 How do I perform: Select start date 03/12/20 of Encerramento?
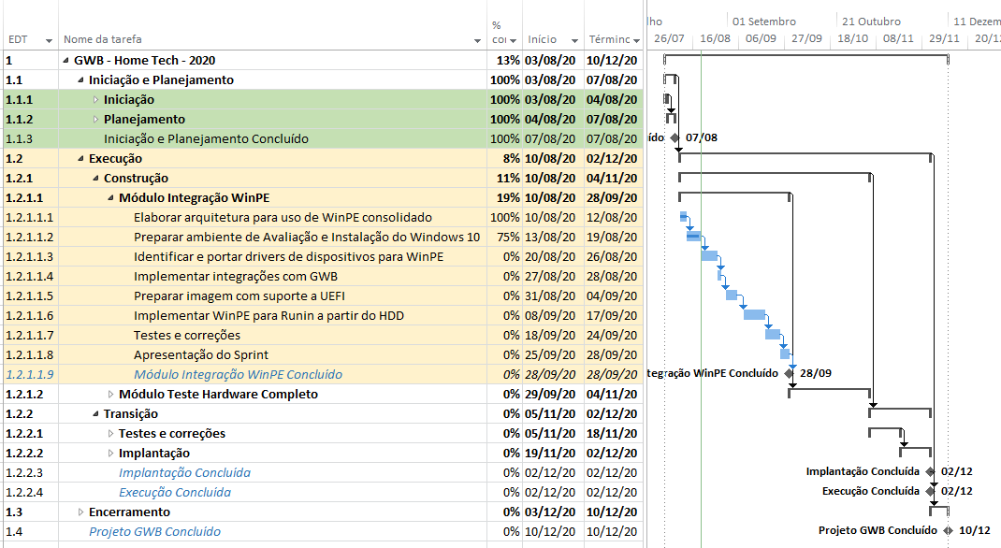[553, 512]
